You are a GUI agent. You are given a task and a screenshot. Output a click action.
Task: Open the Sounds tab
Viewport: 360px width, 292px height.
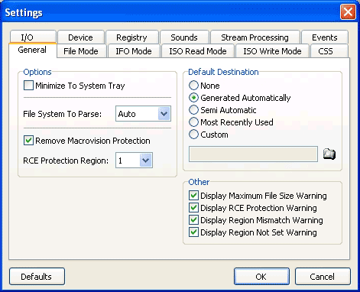pyautogui.click(x=184, y=37)
